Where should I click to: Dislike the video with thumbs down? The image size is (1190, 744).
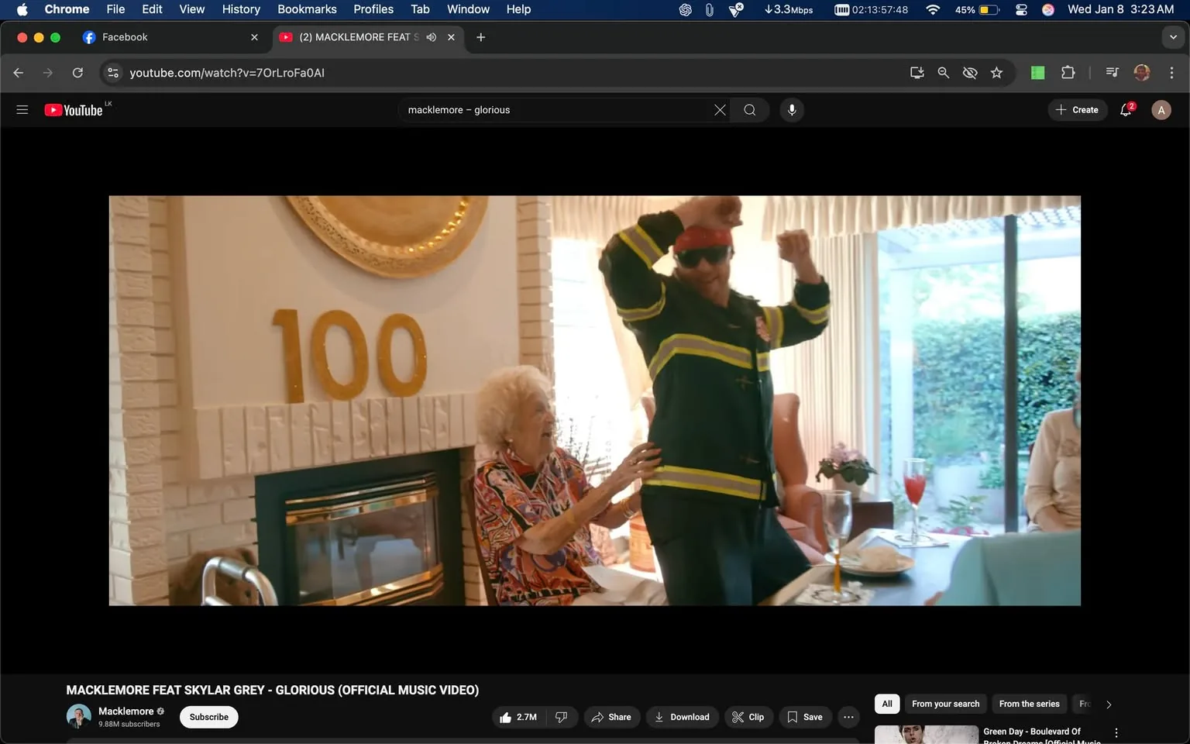(562, 717)
